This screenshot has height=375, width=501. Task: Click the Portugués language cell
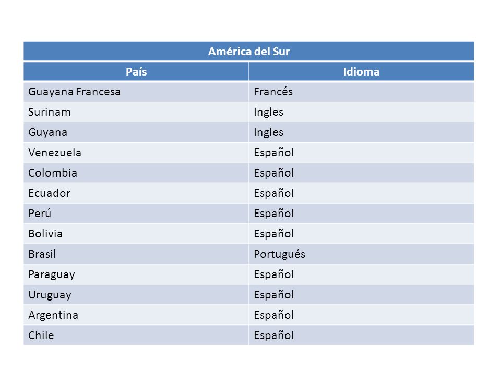coord(361,254)
